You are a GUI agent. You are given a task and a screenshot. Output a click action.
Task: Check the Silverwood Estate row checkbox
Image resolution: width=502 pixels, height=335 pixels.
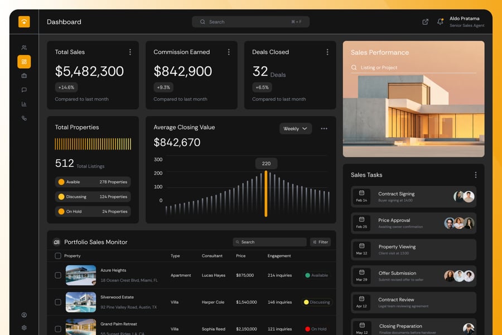coord(58,302)
